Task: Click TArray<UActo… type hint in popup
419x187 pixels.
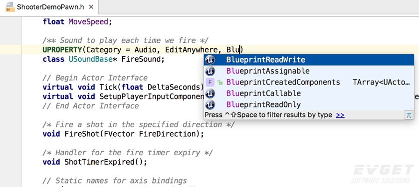Action: (381, 83)
